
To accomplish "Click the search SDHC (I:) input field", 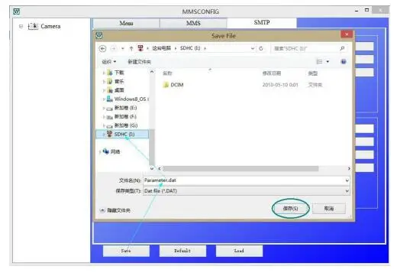I will coord(308,48).
